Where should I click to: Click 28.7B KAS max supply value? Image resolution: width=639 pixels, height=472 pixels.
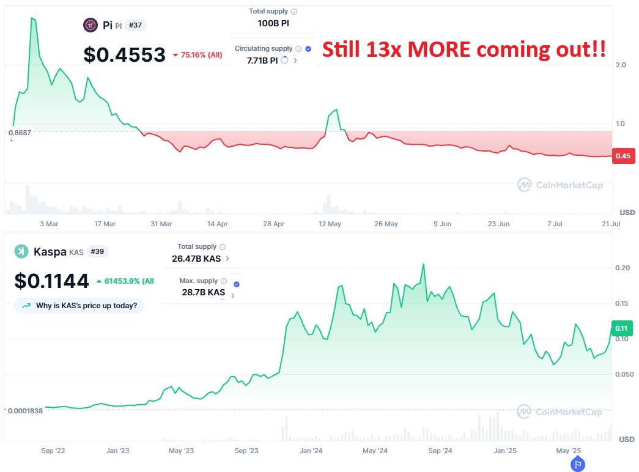coord(204,293)
